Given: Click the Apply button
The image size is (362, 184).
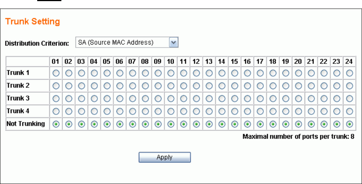Looking at the screenshot, I should [164, 157].
